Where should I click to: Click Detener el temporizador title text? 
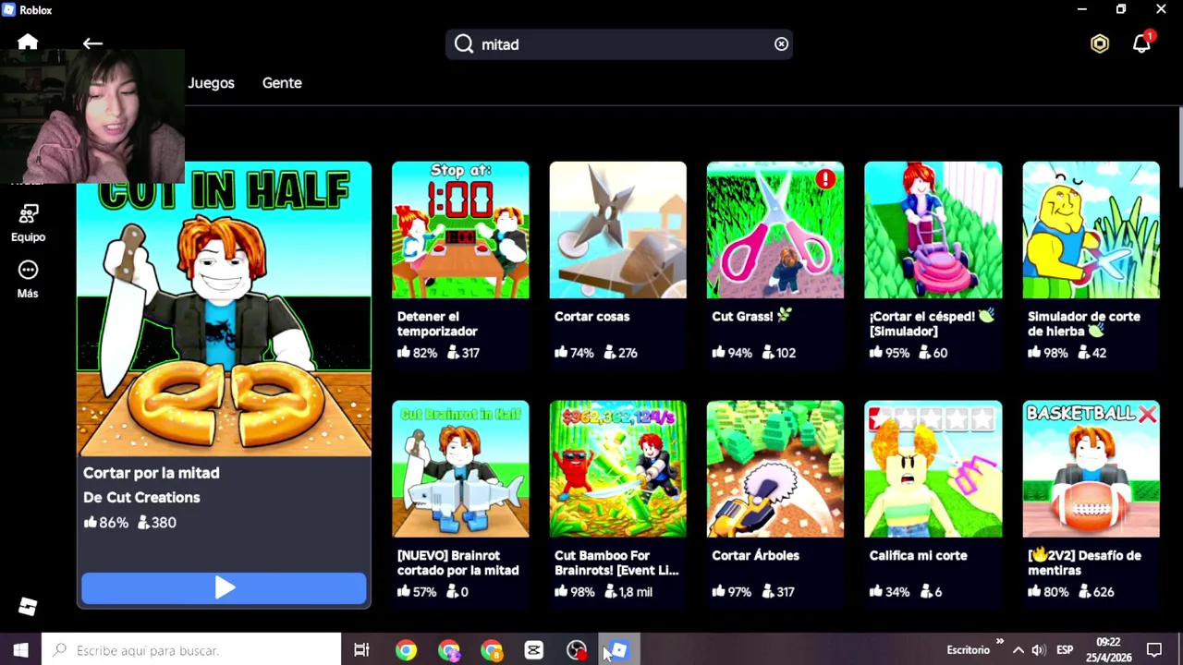(437, 323)
